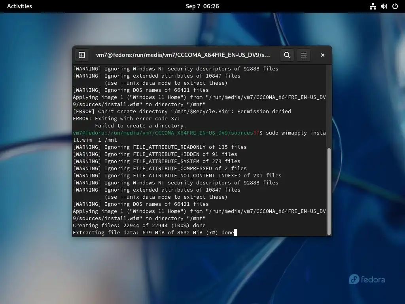Click warning about FILE_ATTRIBUTE_READONLY of 135 files
Screen dimensions: 405x304
pyautogui.click(x=160, y=147)
